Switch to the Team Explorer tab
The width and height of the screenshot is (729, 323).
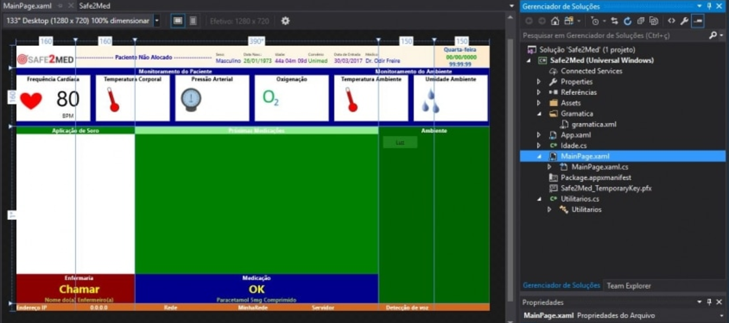click(x=628, y=286)
